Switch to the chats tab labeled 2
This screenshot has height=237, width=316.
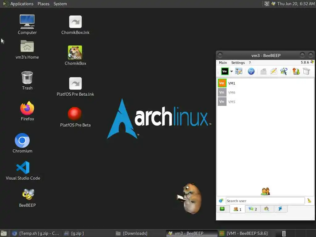[x=252, y=209]
